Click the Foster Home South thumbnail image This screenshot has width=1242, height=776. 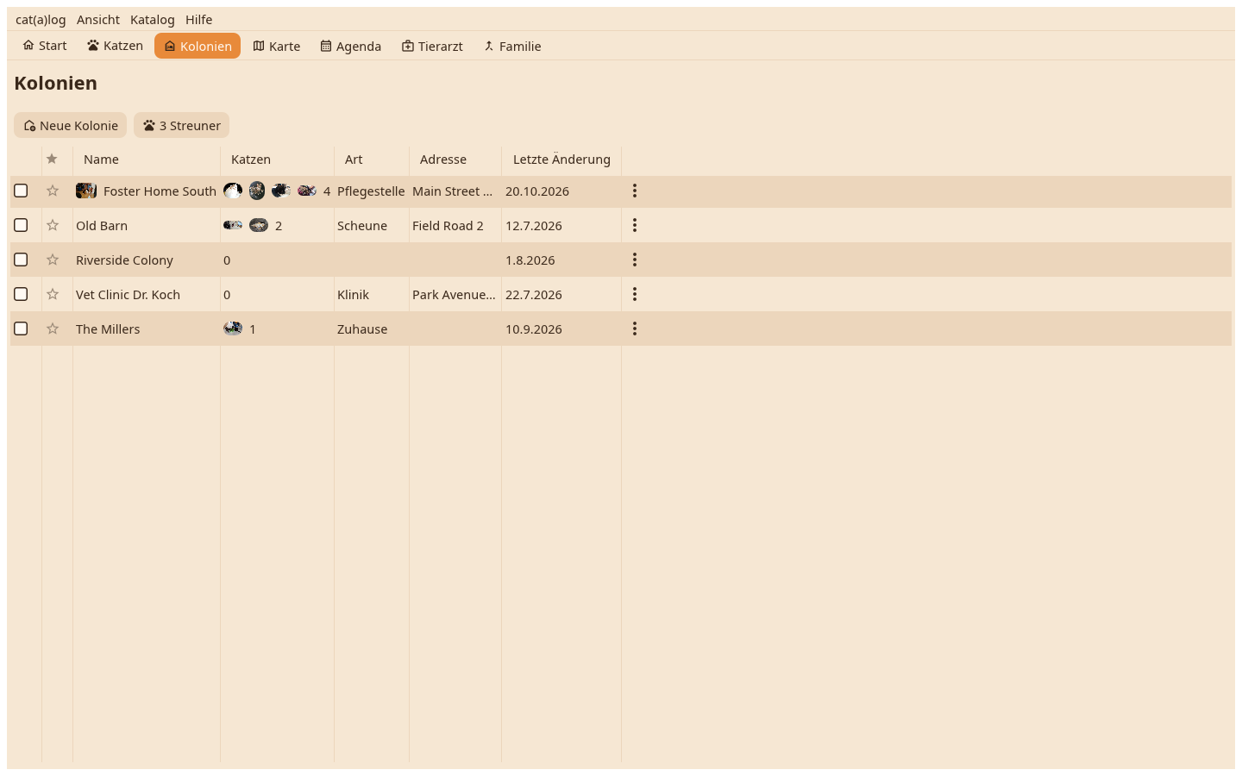point(86,191)
